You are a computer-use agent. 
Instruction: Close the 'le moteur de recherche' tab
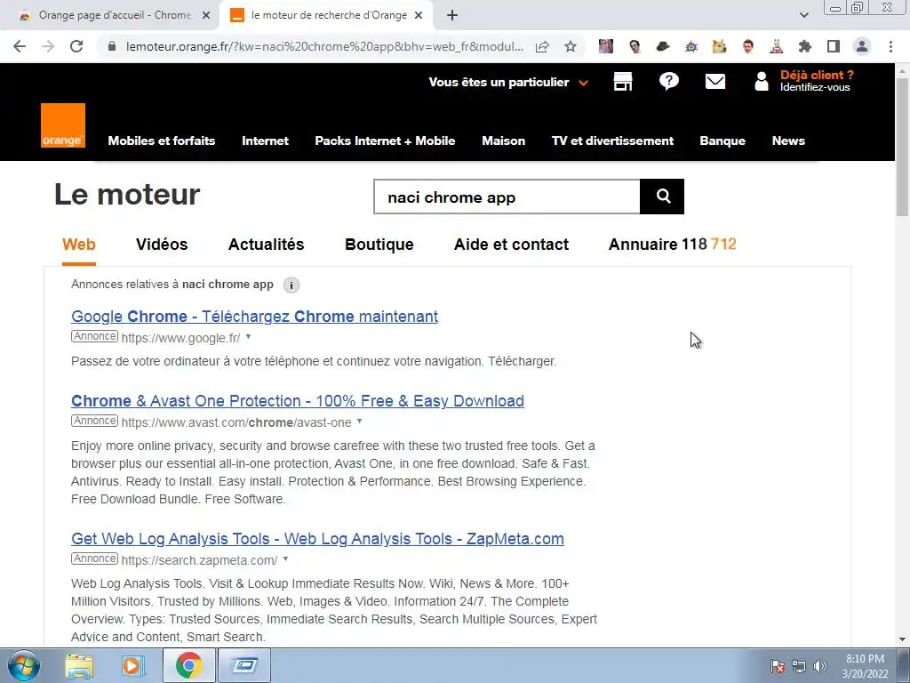(x=419, y=15)
